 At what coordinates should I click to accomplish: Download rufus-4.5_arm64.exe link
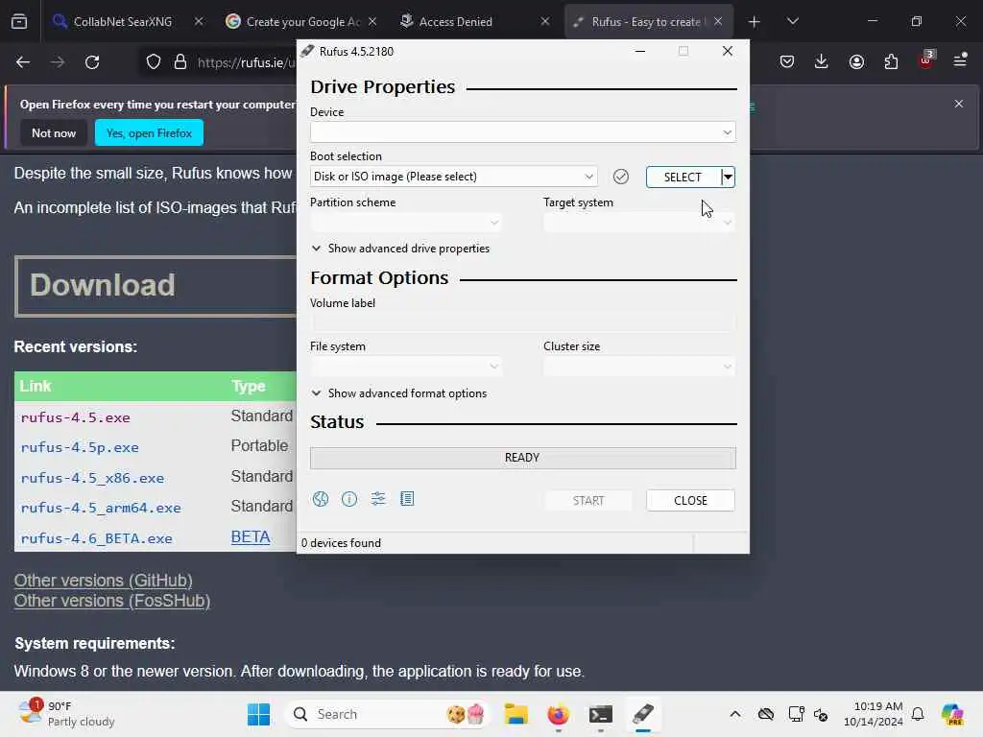(101, 509)
